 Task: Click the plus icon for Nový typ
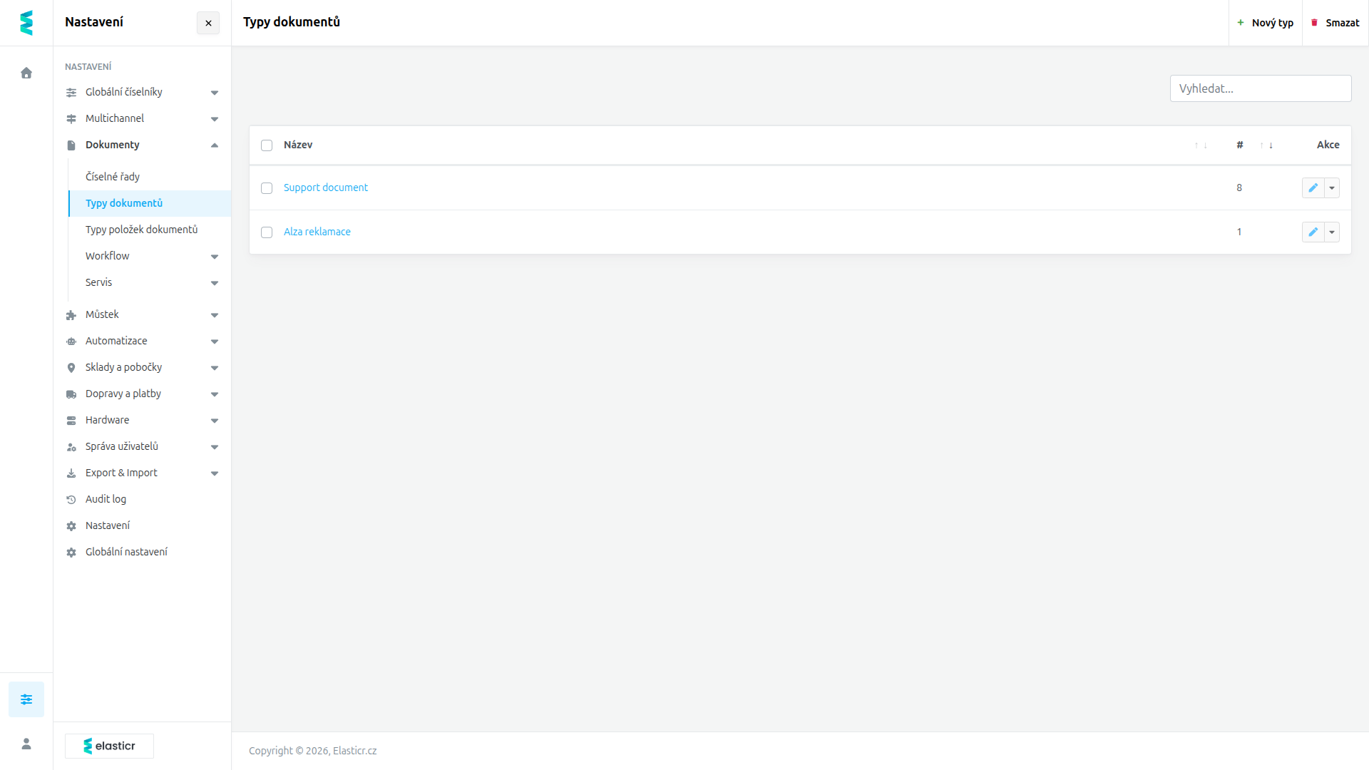click(1241, 23)
